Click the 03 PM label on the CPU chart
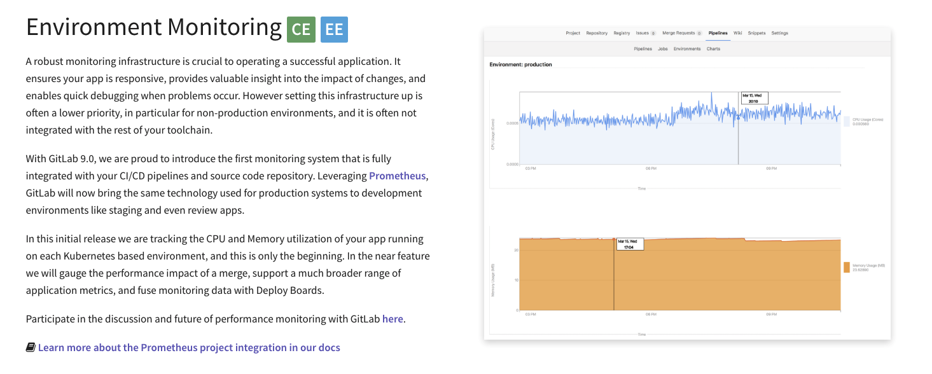Image resolution: width=932 pixels, height=374 pixels. 531,169
